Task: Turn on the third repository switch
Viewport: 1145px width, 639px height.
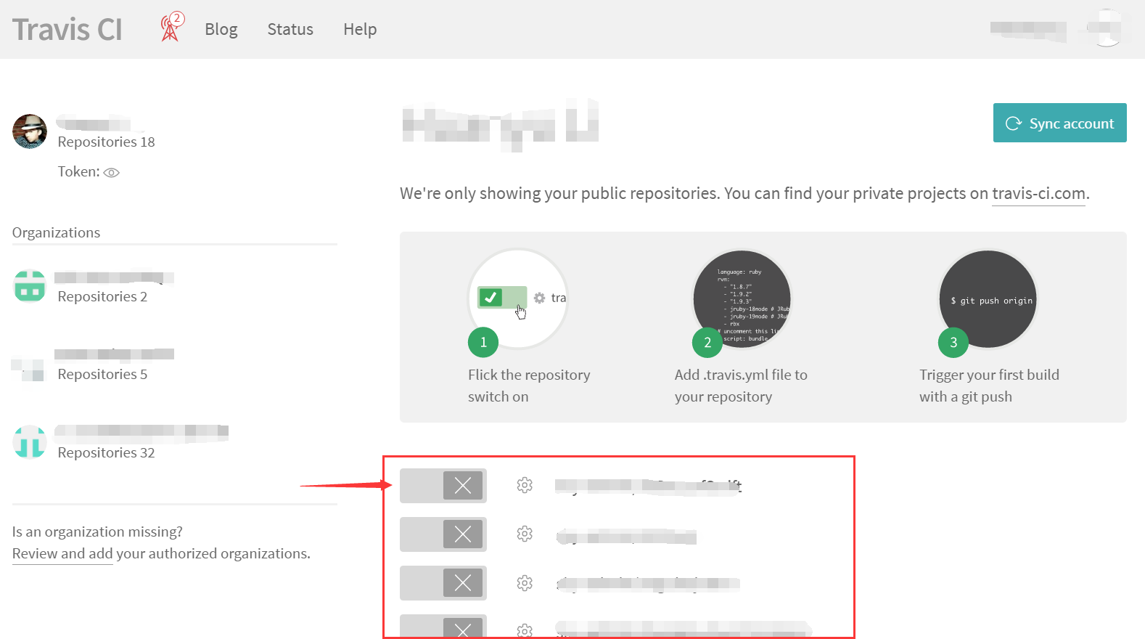Action: [x=443, y=583]
